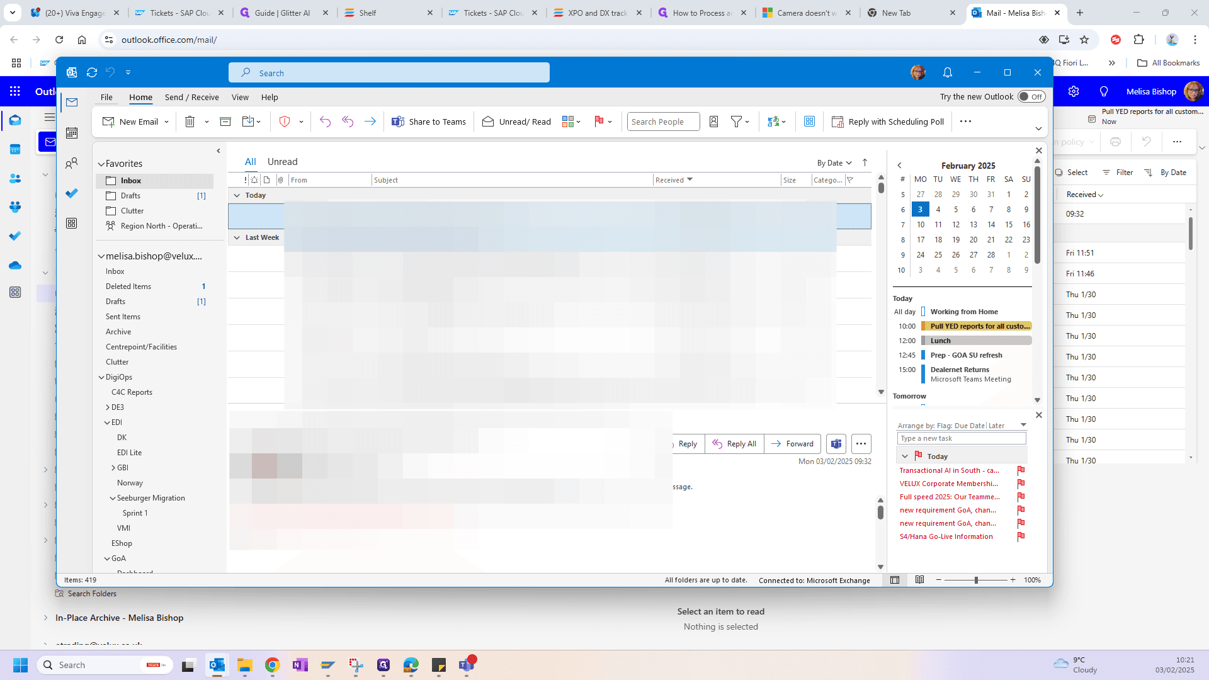Click the Reply All double-arrow ribbon icon
Image resolution: width=1209 pixels, height=680 pixels.
coord(348,122)
